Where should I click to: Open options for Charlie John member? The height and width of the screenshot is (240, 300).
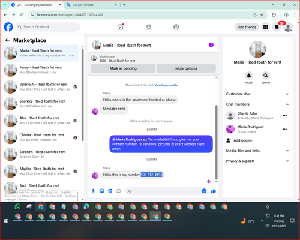[x=285, y=116]
